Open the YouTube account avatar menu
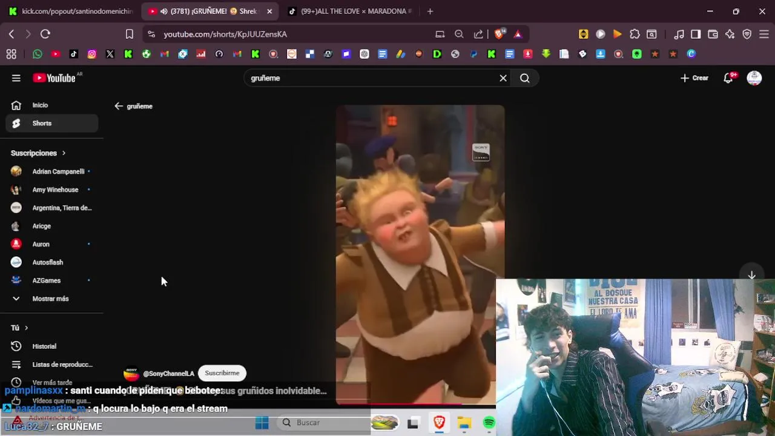This screenshot has height=436, width=775. (754, 78)
